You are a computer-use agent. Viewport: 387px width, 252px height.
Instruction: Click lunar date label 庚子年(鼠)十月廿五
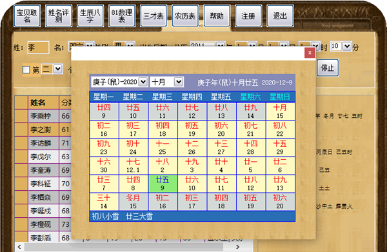click(x=228, y=82)
